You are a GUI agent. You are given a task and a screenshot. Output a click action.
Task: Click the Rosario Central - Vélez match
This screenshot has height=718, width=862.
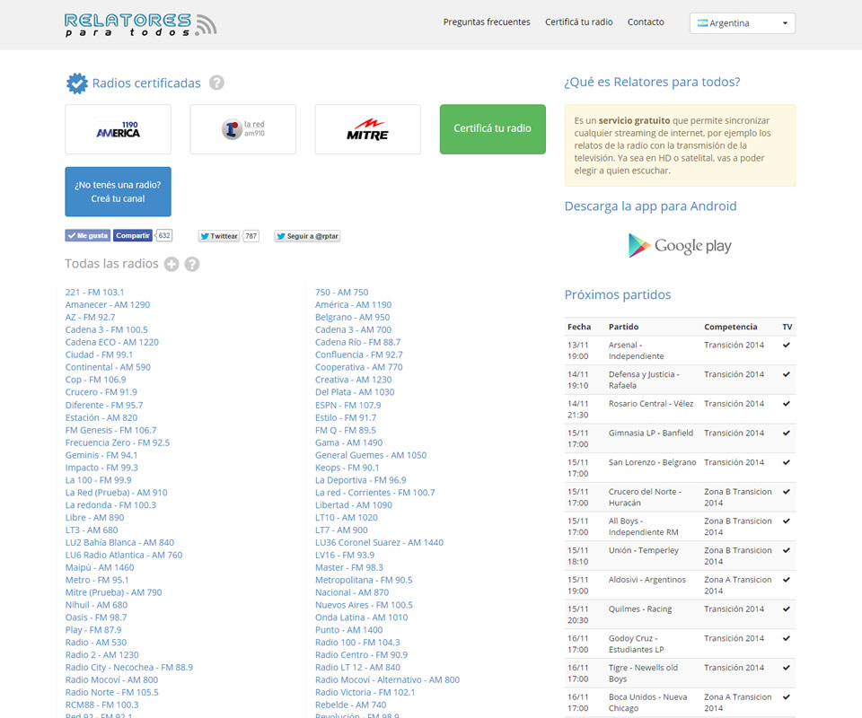coord(651,404)
